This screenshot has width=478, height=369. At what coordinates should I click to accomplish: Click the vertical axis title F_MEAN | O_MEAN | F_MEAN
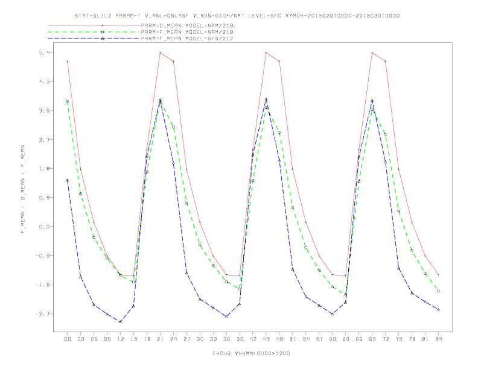click(23, 189)
